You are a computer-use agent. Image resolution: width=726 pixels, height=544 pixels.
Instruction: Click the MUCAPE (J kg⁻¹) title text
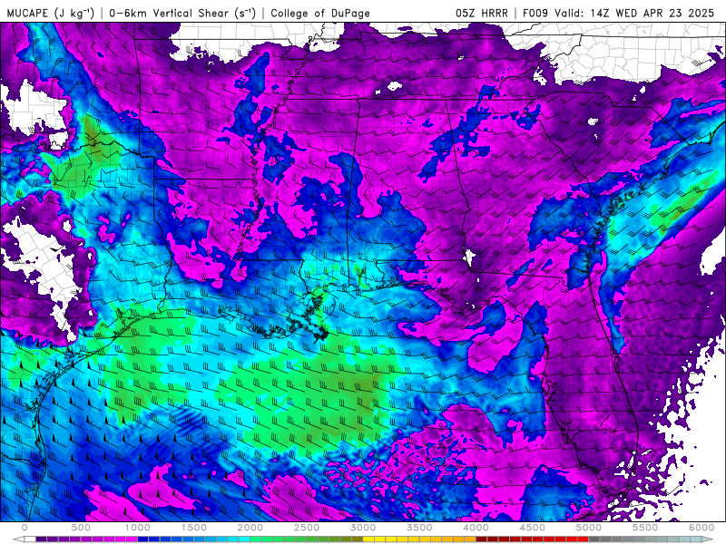pos(51,13)
